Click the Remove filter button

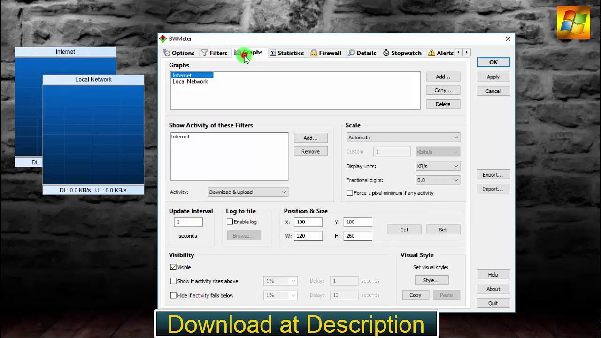pos(311,151)
